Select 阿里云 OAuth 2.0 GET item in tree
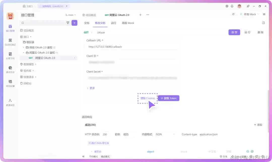This screenshot has height=162, width=272. [49, 58]
